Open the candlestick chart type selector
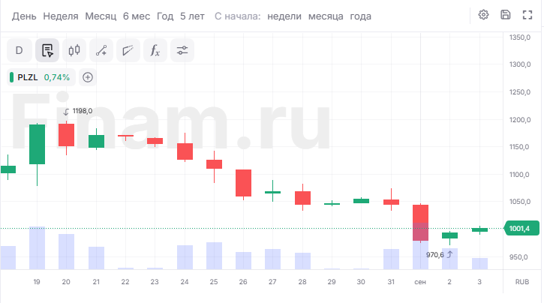 click(x=74, y=50)
